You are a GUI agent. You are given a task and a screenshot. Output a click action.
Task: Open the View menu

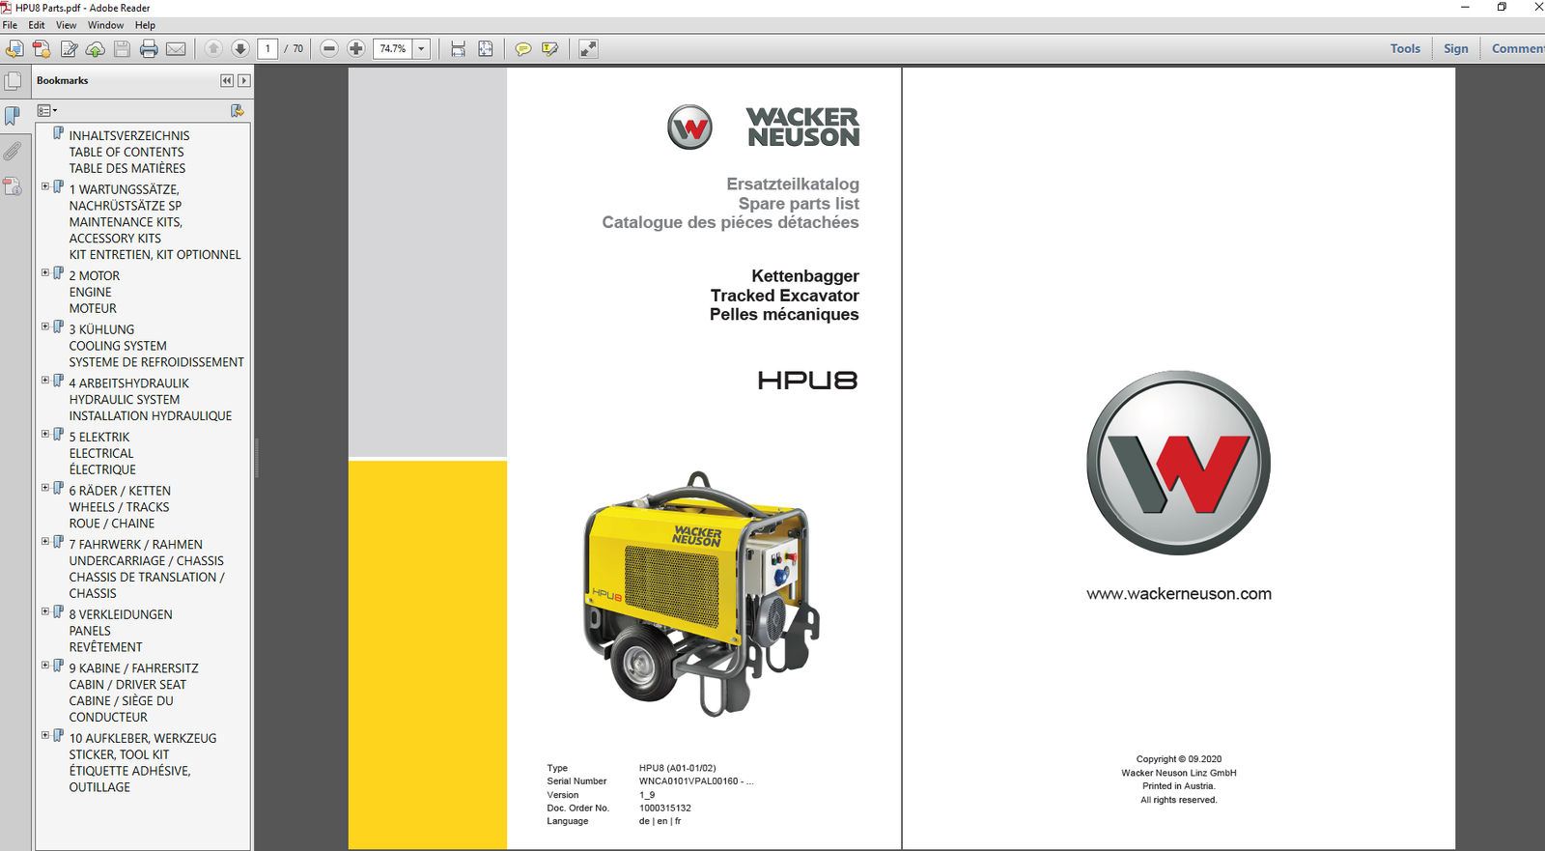point(66,25)
